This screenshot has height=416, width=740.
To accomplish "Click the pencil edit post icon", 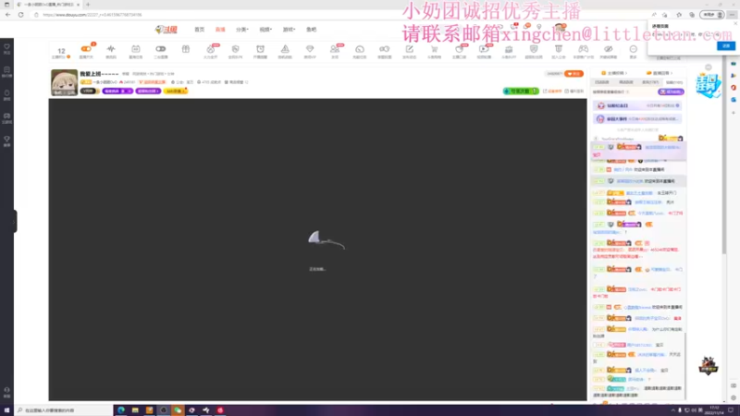I will (x=409, y=49).
